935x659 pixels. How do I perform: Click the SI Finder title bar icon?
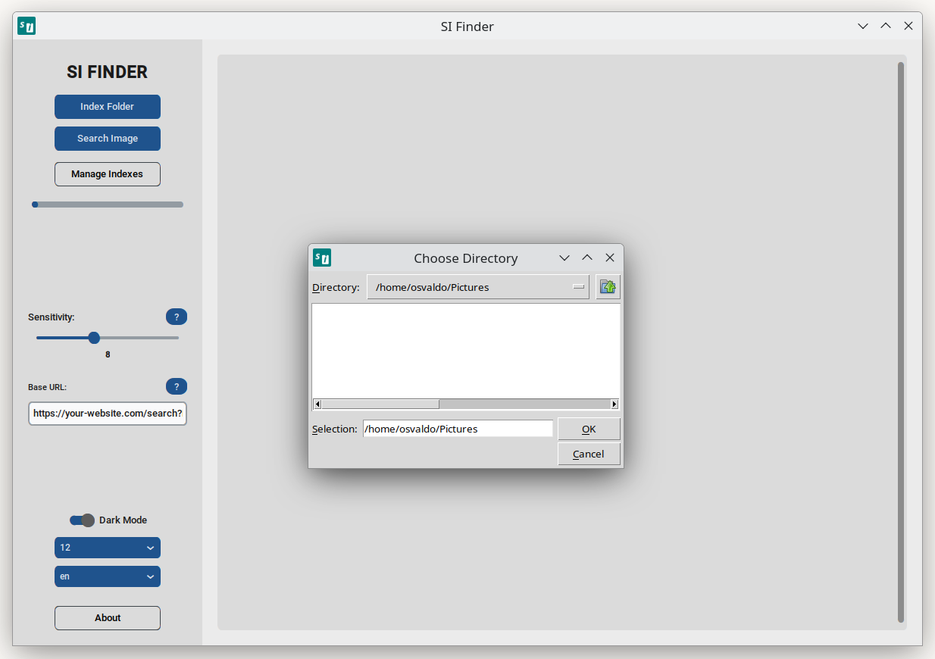pos(25,25)
